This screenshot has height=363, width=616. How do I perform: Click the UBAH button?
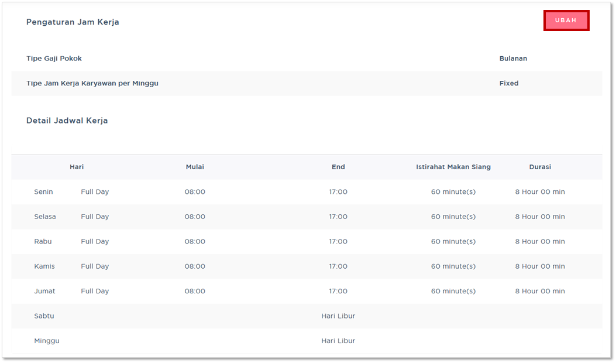[566, 20]
